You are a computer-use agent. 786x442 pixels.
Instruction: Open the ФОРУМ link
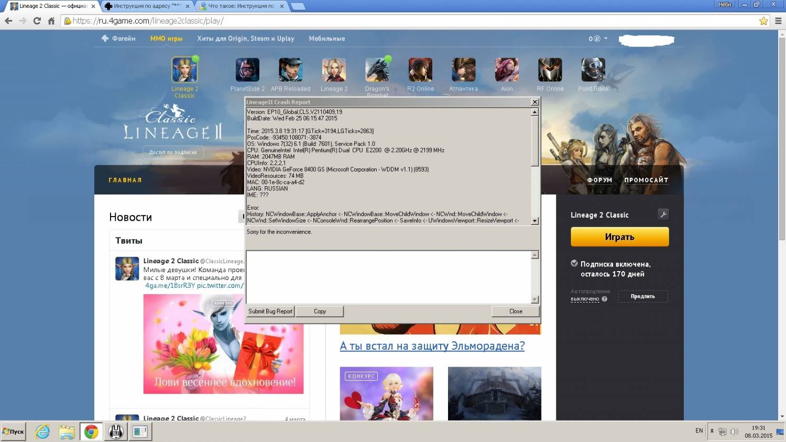click(599, 180)
